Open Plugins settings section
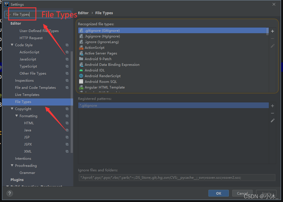Viewport: 283px width, 202px height. point(17,180)
